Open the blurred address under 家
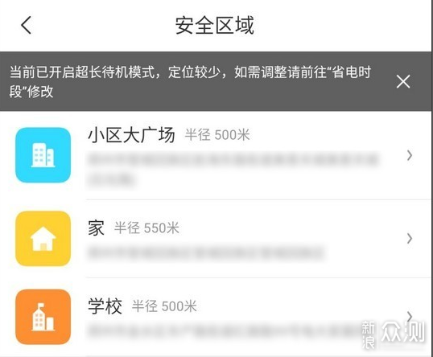Screen dimensions: 433x357 coord(205,252)
